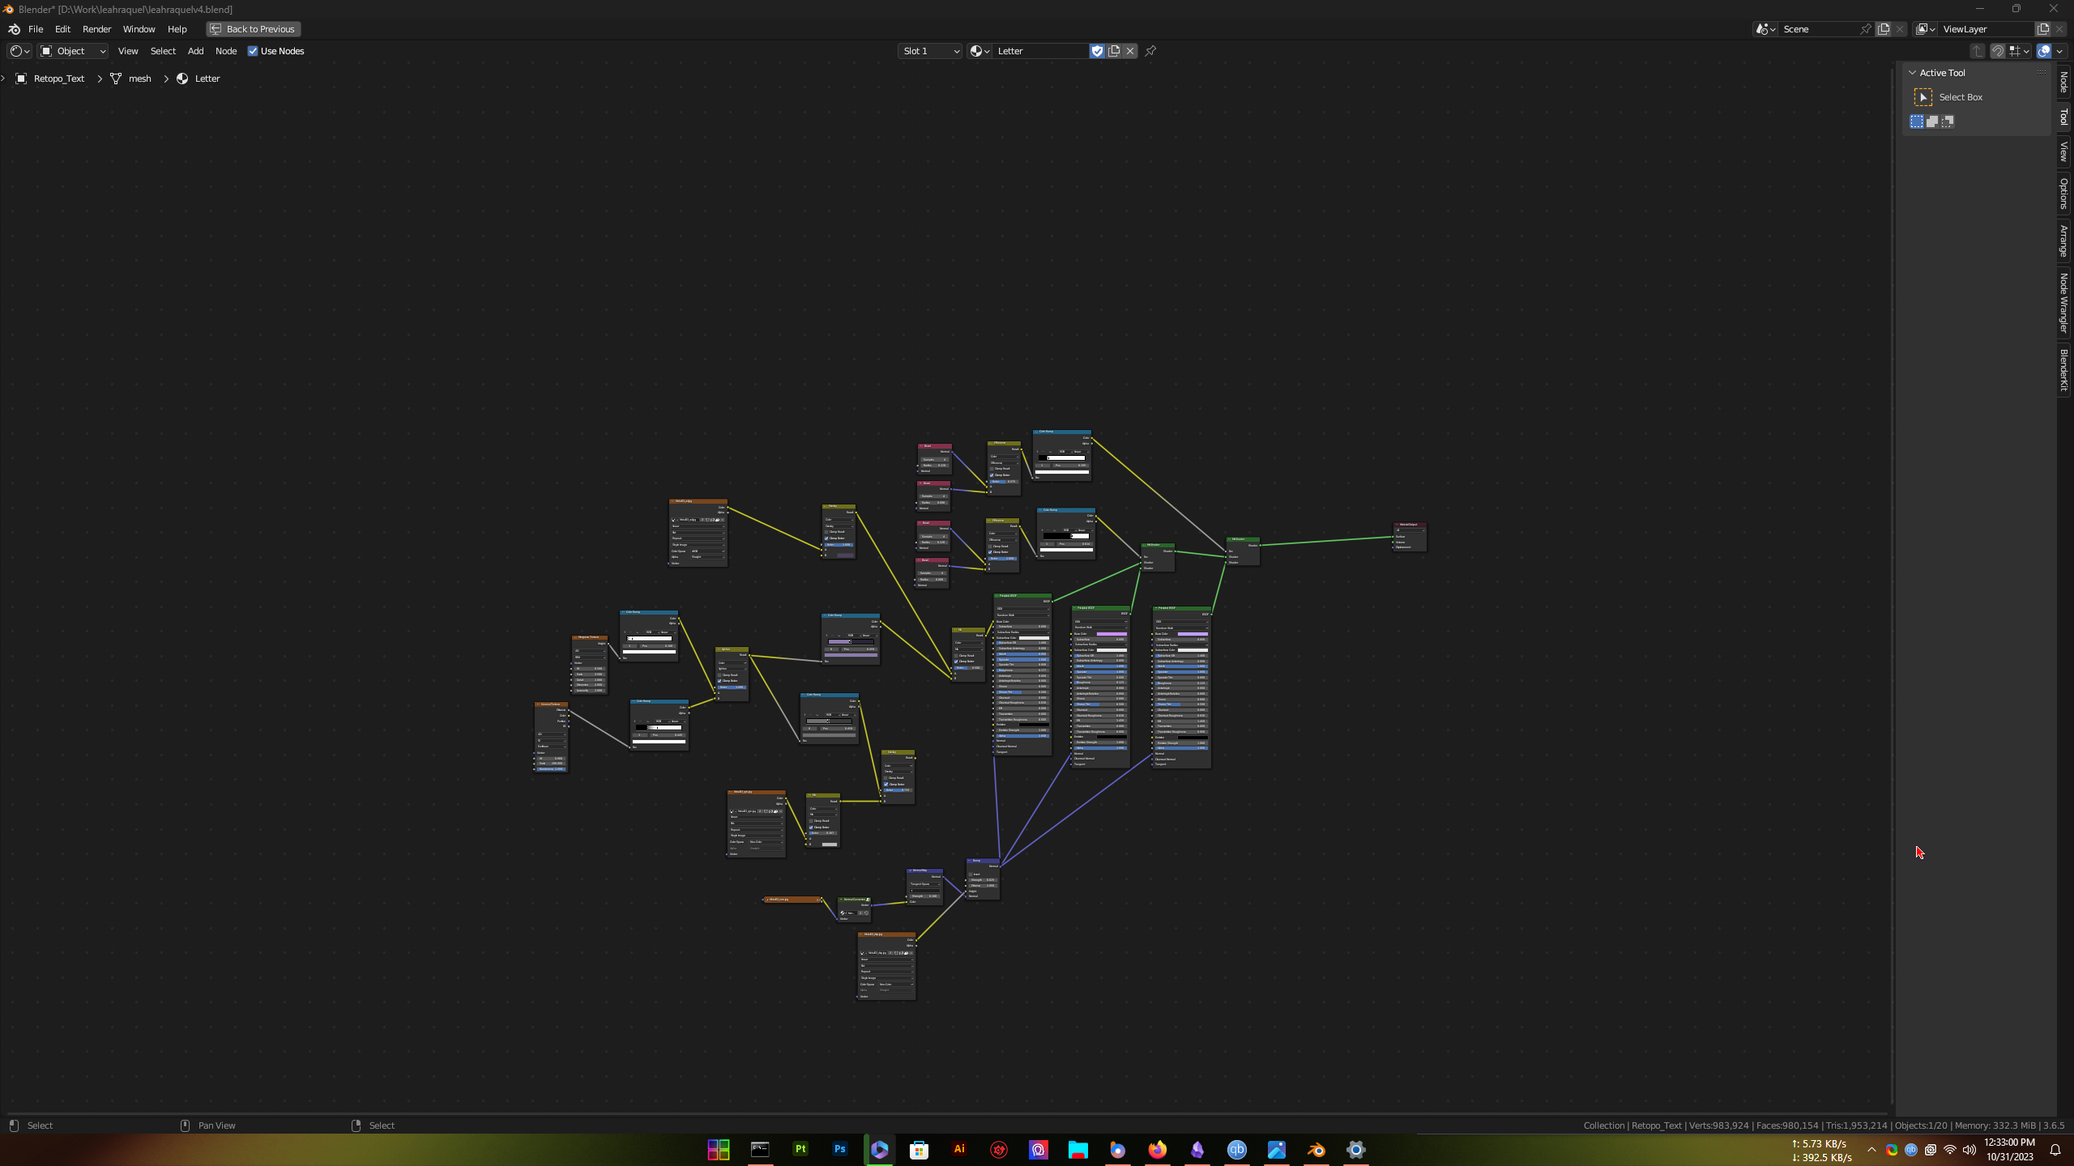Open the editor type selector icon

click(x=19, y=51)
